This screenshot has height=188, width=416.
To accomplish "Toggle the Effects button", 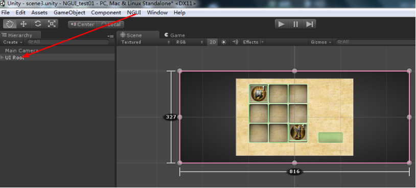I will click(x=250, y=42).
